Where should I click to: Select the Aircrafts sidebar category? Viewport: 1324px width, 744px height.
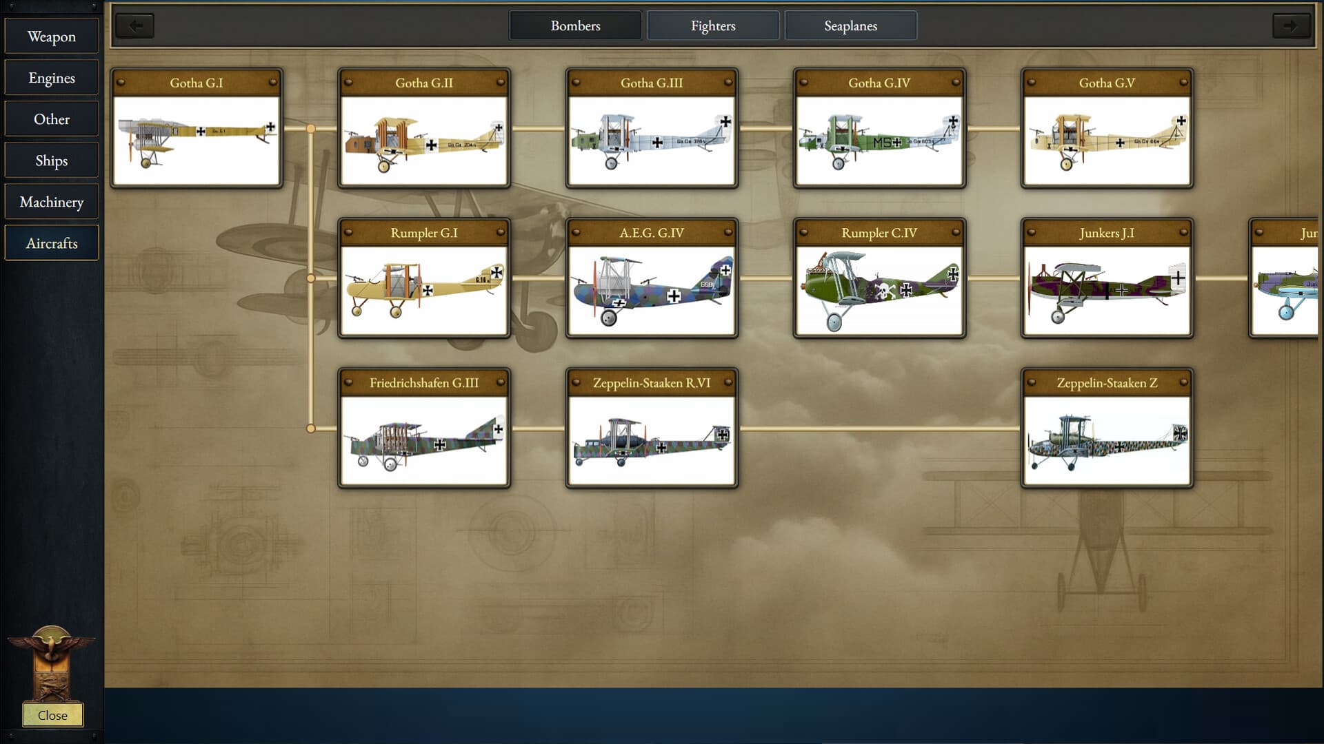tap(51, 242)
